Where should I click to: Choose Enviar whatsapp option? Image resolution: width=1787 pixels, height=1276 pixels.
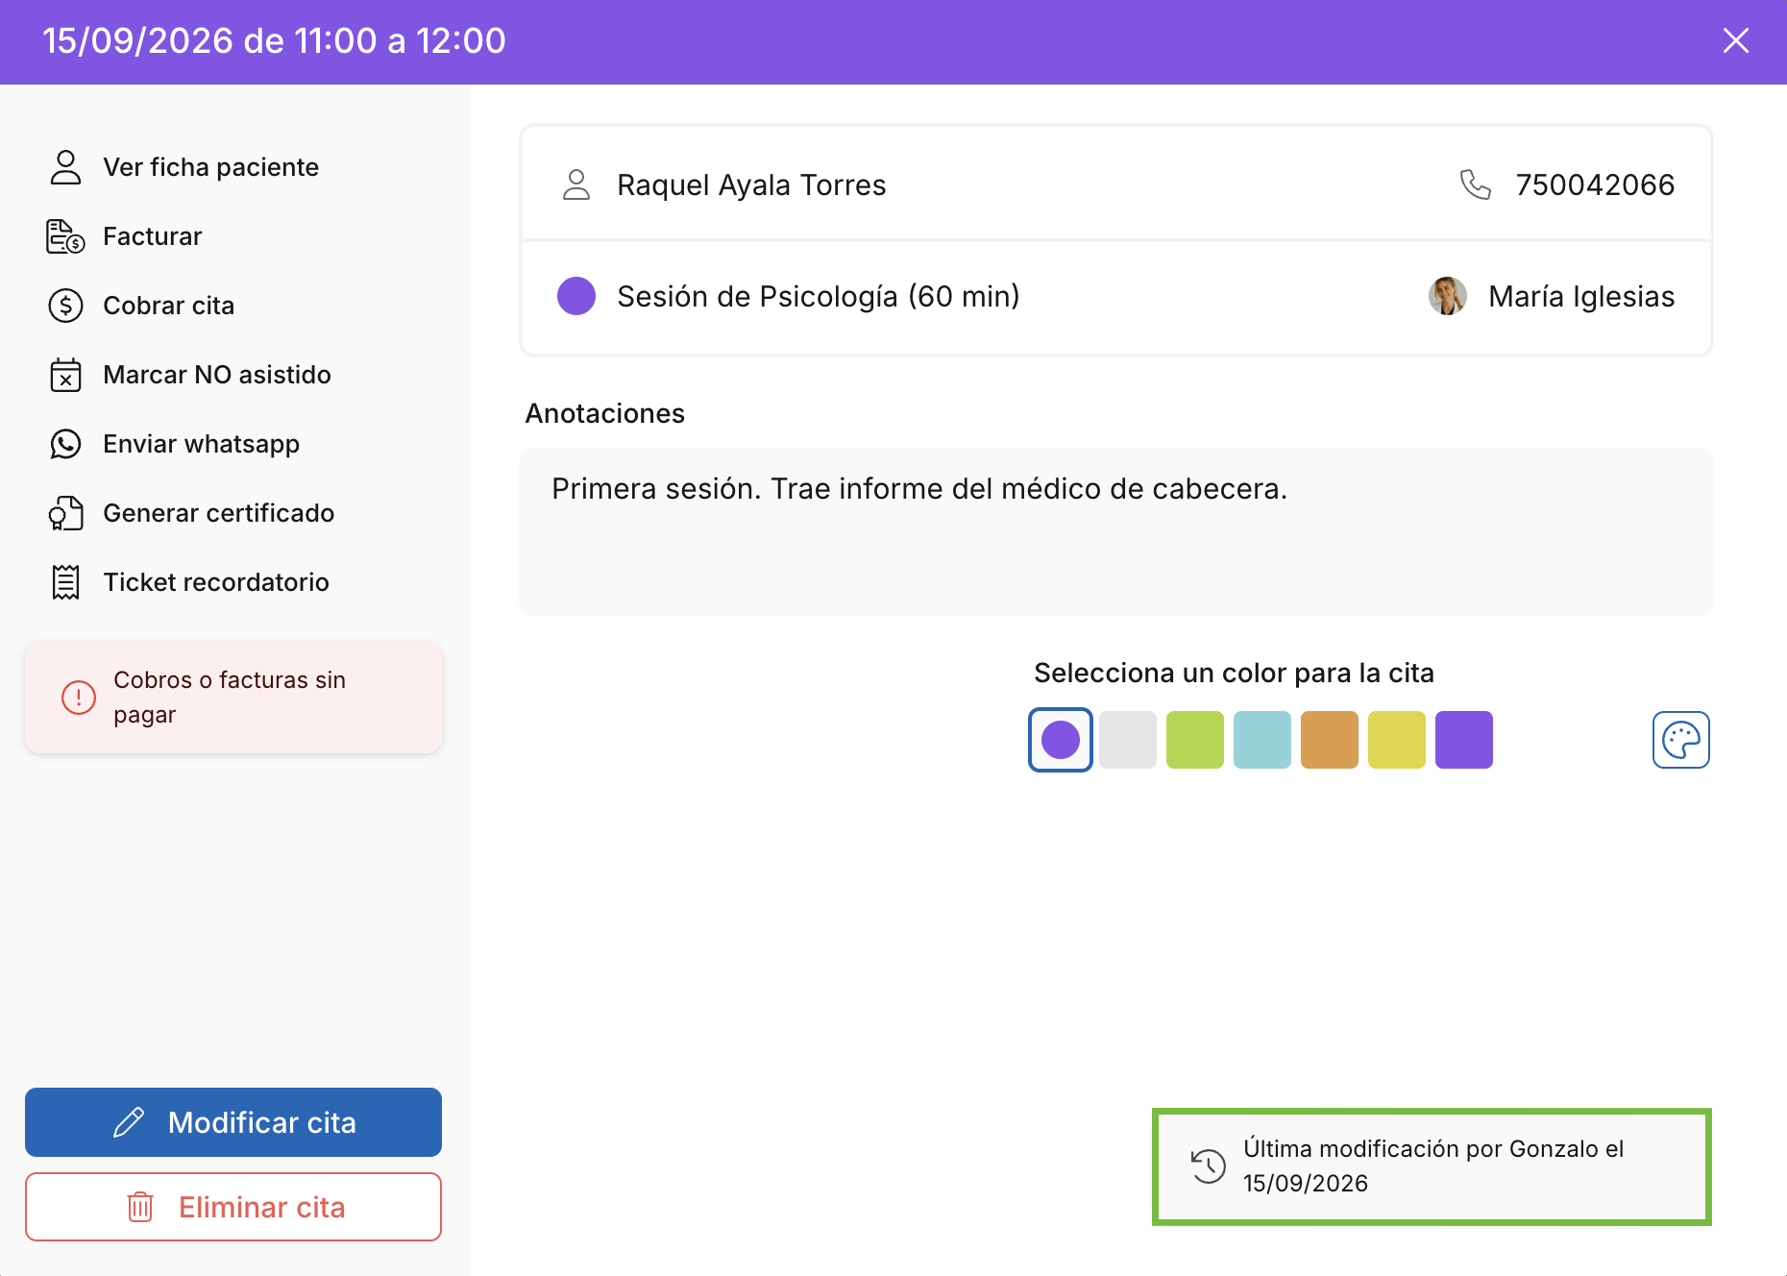(174, 444)
